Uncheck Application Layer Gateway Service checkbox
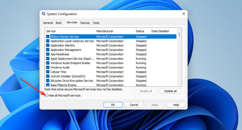 [x=48, y=41]
